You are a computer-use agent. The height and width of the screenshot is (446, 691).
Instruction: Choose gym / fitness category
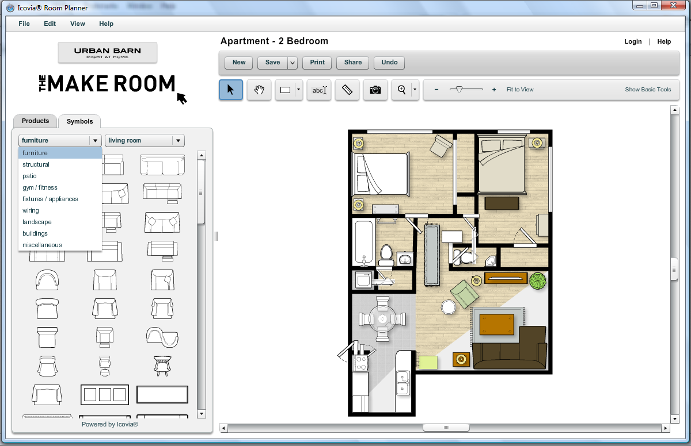(60, 187)
